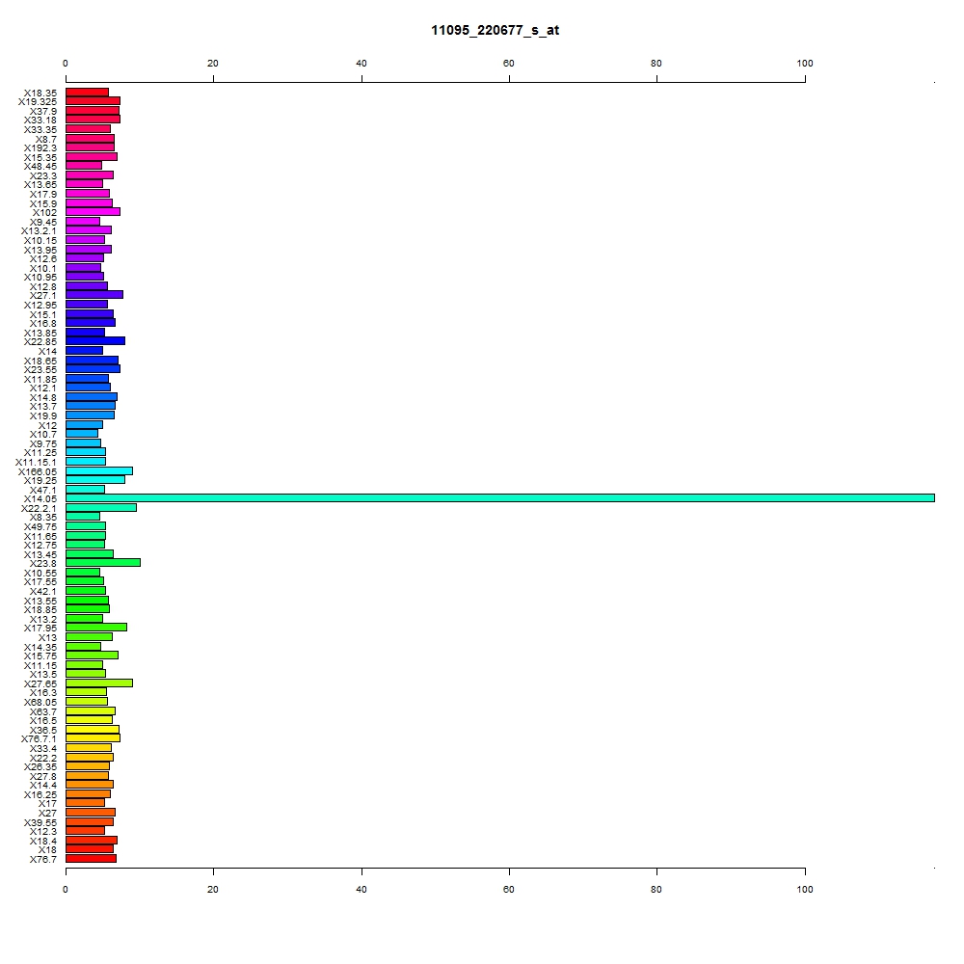Select the X17.55 label
This screenshot has height=964, width=964.
coord(40,581)
